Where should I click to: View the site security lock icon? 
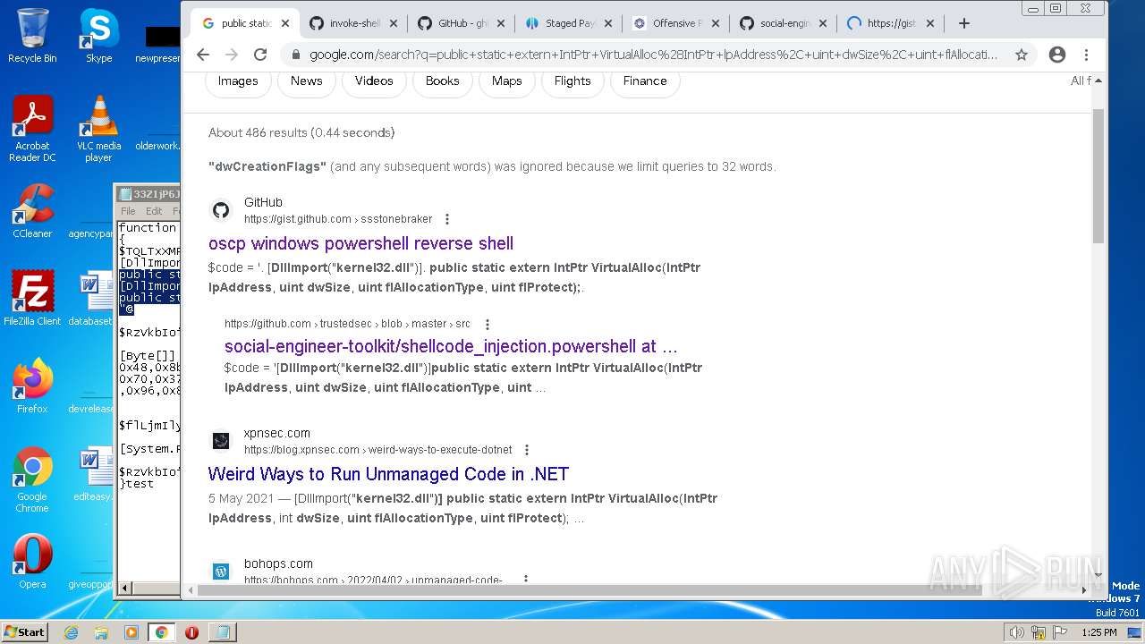click(x=295, y=55)
